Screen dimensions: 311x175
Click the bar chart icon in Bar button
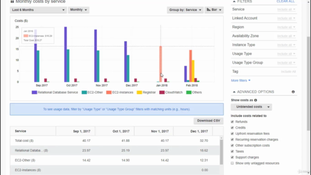(208, 10)
